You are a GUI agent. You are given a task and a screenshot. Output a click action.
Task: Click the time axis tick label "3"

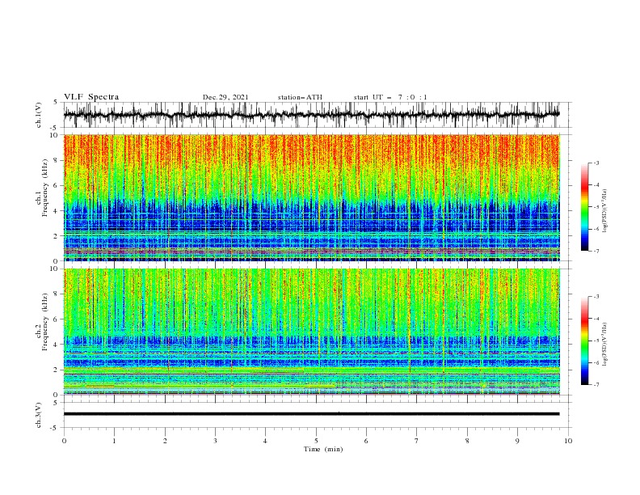(215, 441)
